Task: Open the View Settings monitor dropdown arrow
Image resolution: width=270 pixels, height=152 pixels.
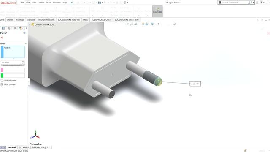Action: [x=177, y=24]
